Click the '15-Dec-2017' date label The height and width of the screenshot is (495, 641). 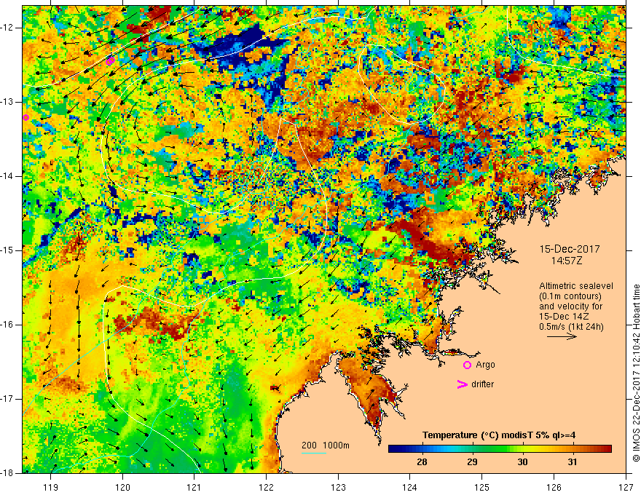coord(570,249)
